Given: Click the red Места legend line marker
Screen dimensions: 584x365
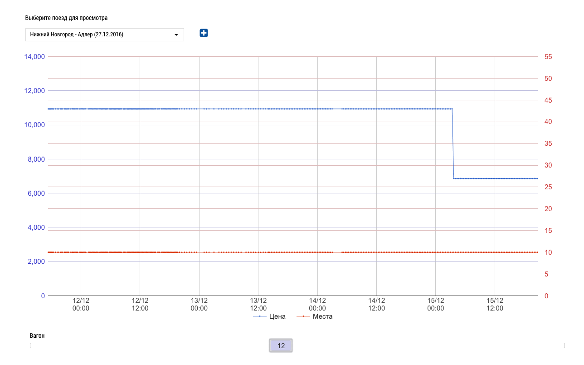Looking at the screenshot, I should click(x=303, y=316).
